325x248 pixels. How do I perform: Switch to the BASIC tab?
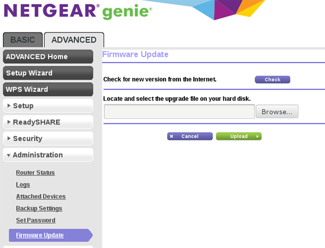coord(22,40)
